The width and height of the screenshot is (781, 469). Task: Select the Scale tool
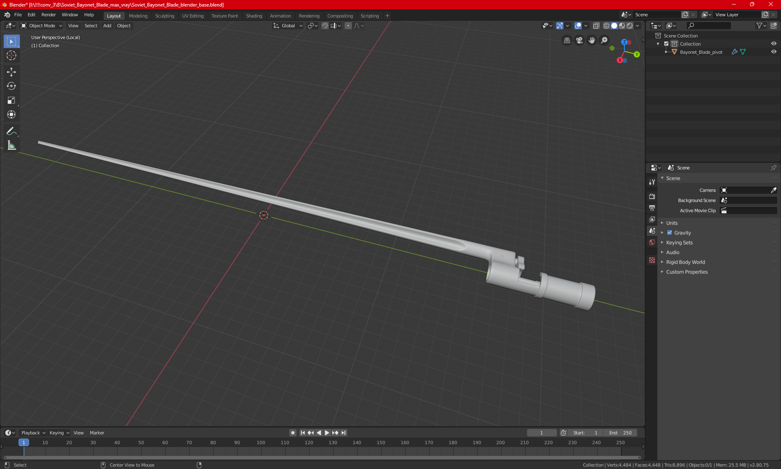(x=11, y=100)
